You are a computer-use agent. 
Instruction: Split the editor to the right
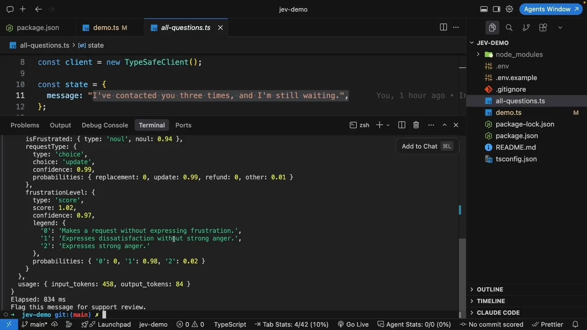click(443, 27)
